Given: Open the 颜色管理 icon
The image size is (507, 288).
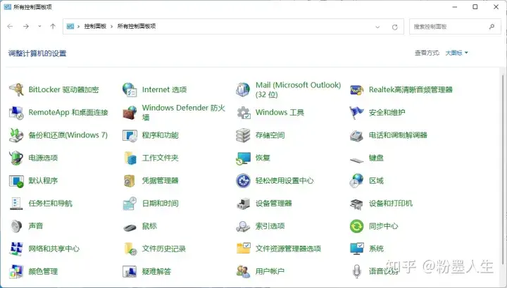Looking at the screenshot, I should pos(16,271).
